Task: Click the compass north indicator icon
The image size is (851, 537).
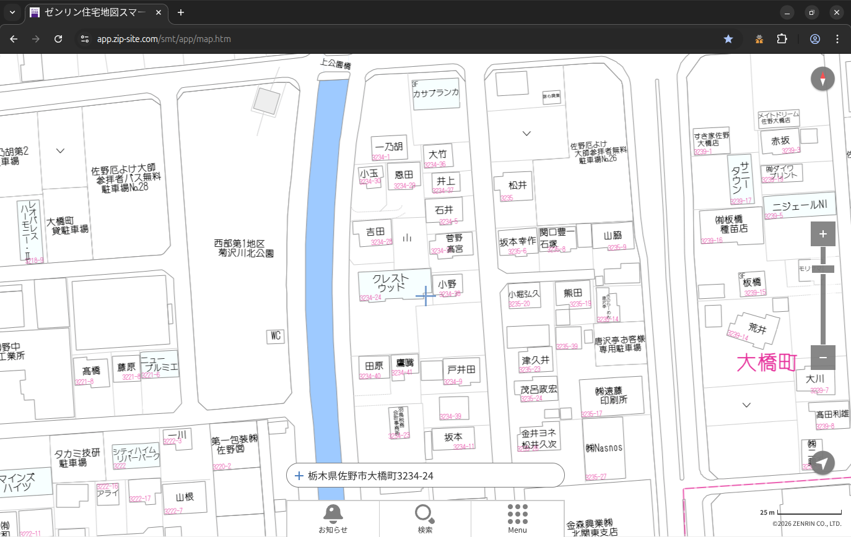Action: 823,79
